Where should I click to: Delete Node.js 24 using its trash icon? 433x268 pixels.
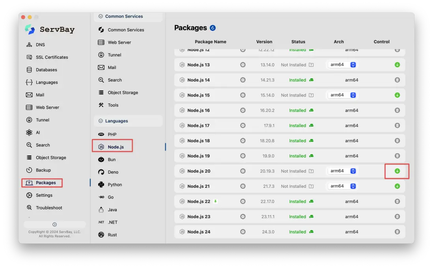pos(397,232)
